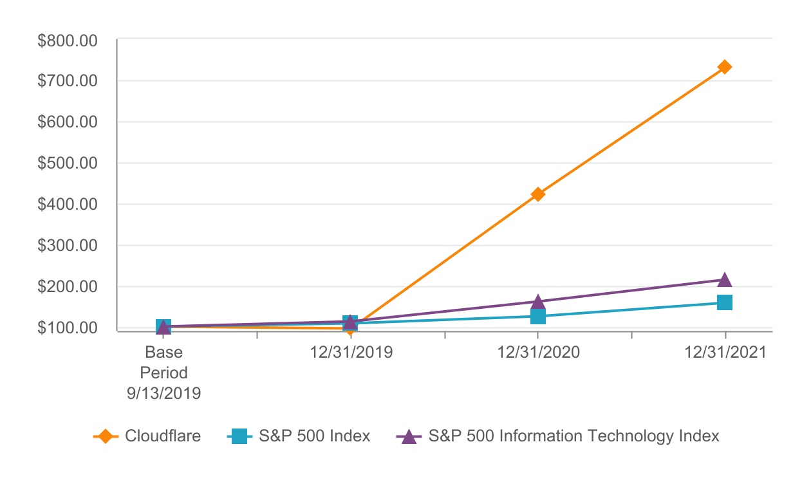Toggle the Cloudflare series via its legend label

click(x=163, y=436)
